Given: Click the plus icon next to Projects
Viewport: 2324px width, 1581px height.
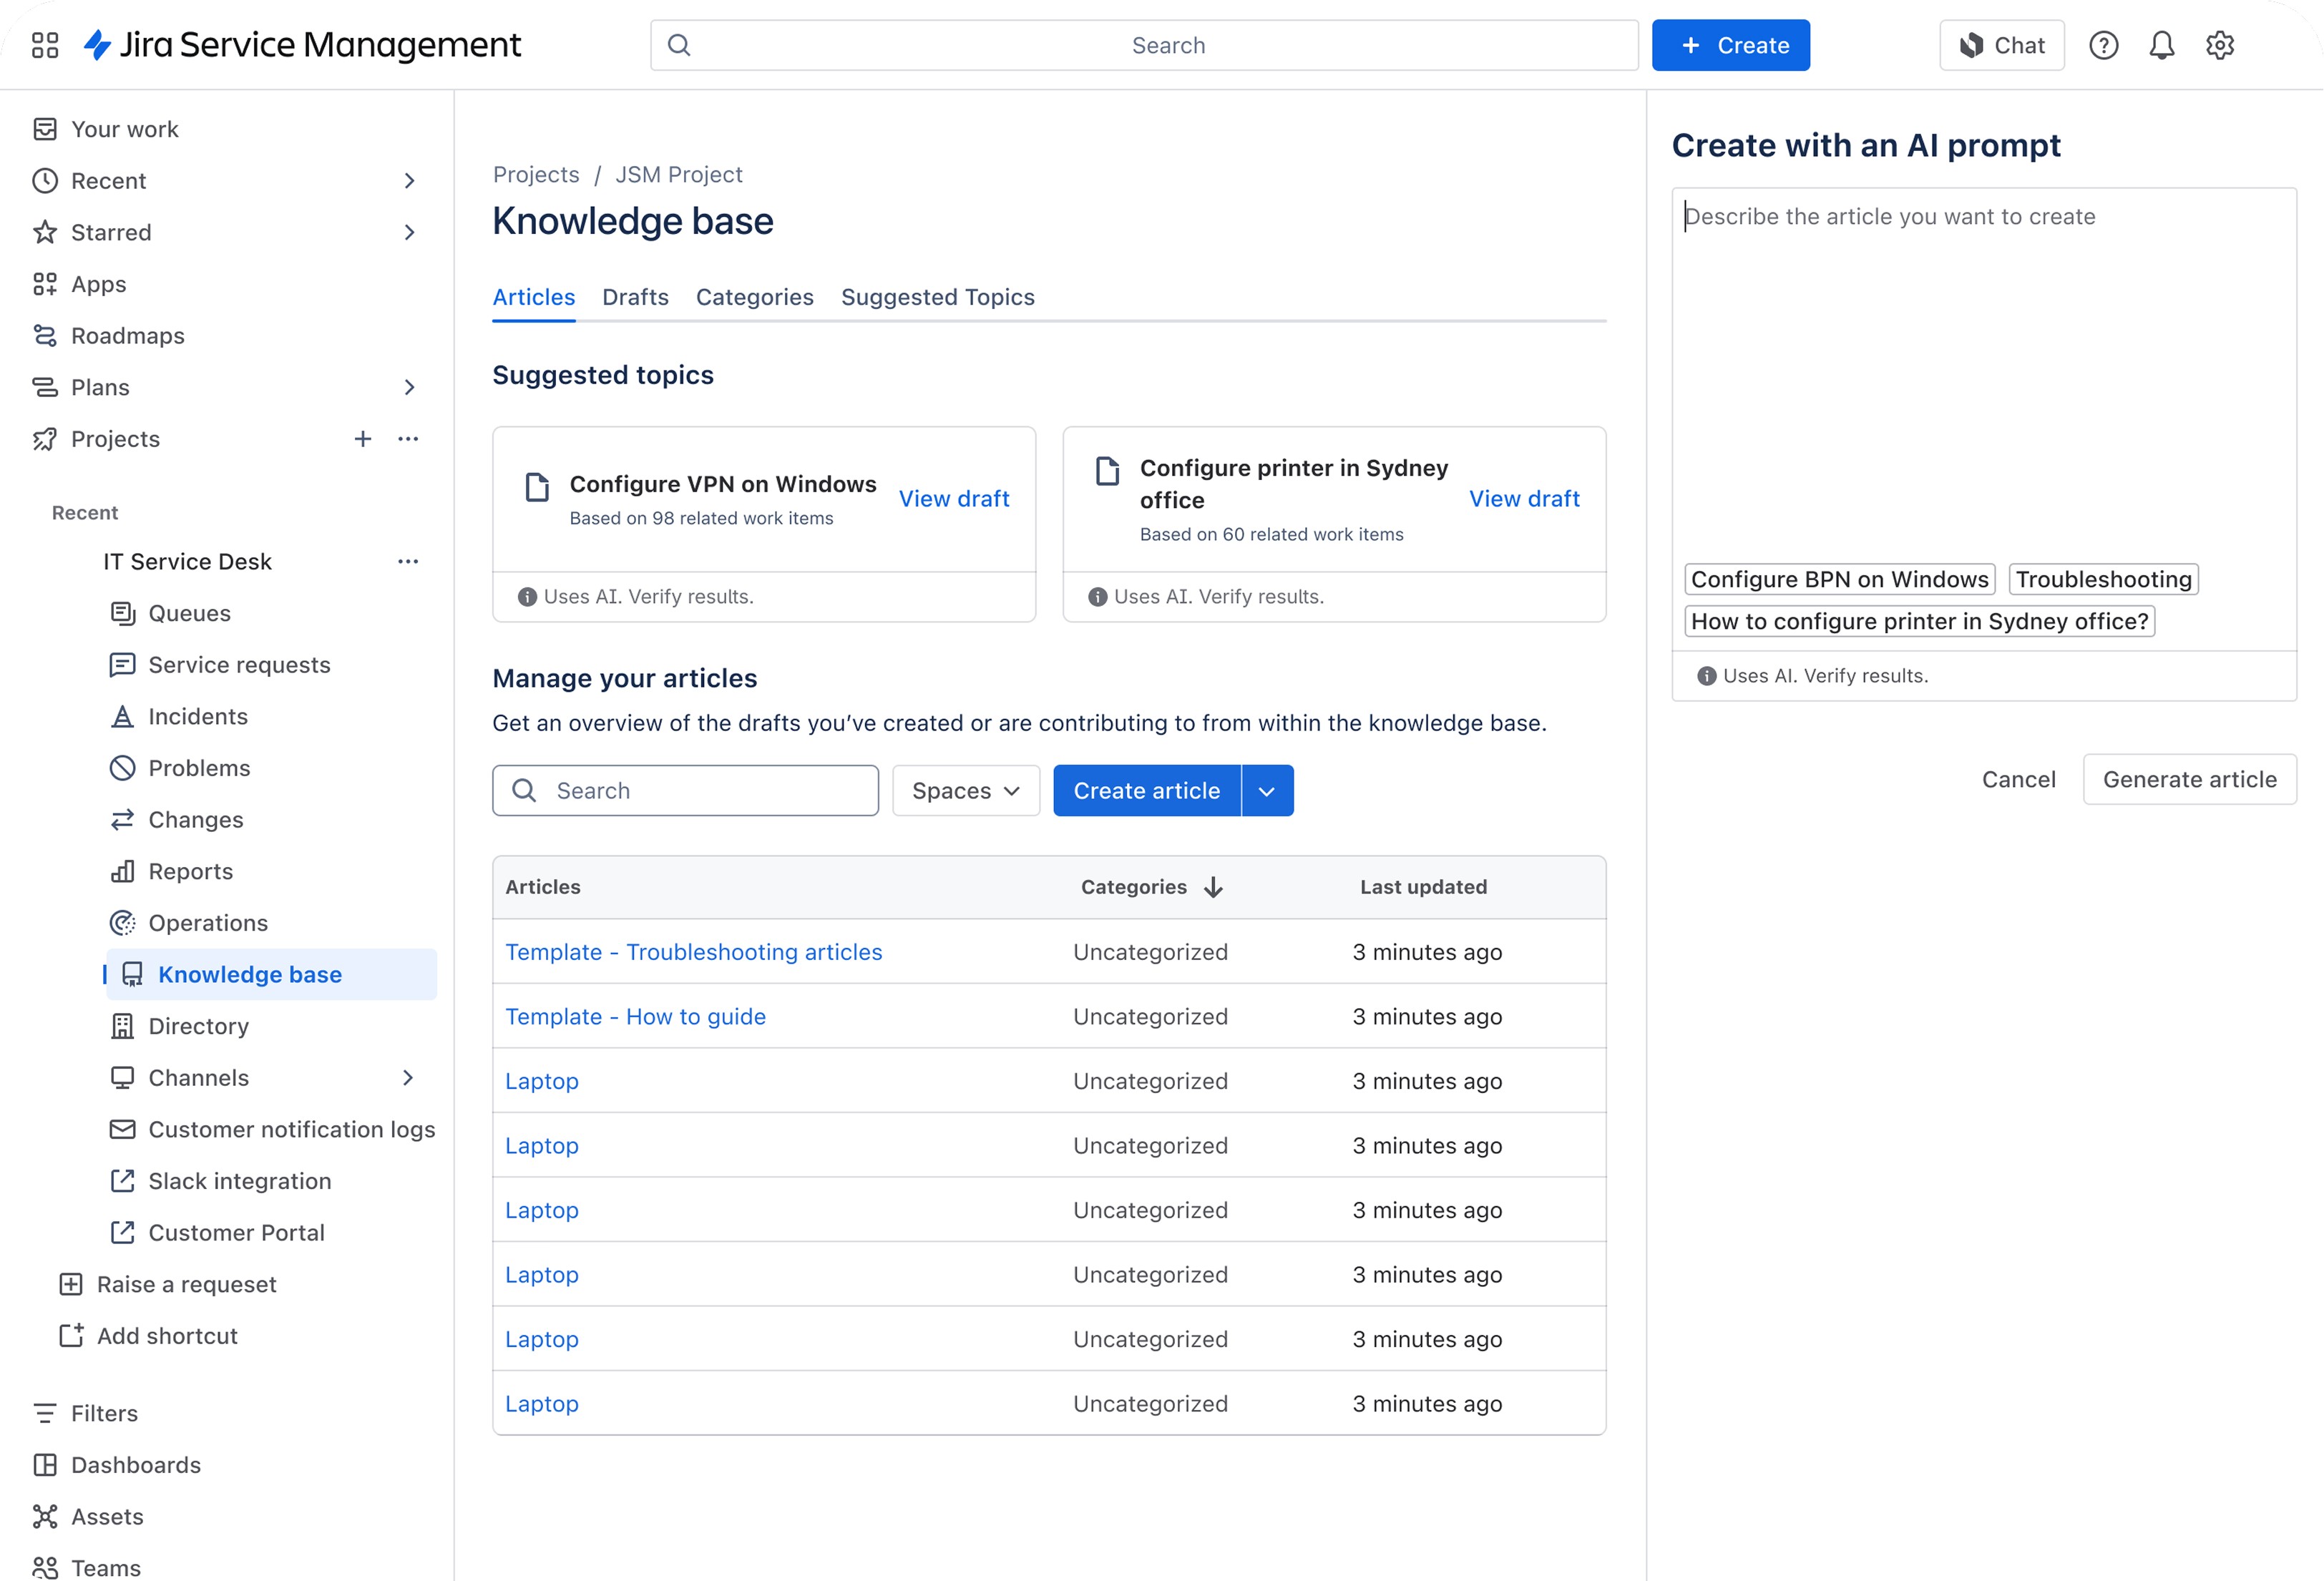Looking at the screenshot, I should click(363, 439).
